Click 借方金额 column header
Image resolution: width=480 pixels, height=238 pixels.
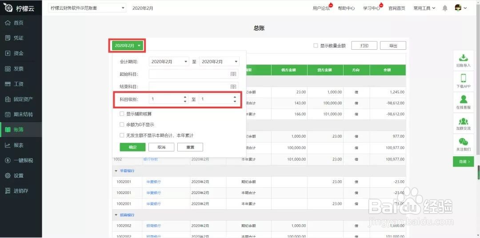[289, 70]
